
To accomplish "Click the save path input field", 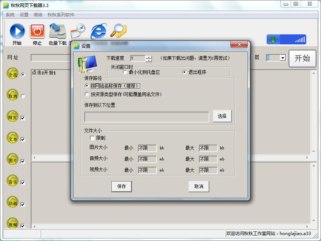I will pos(146,117).
